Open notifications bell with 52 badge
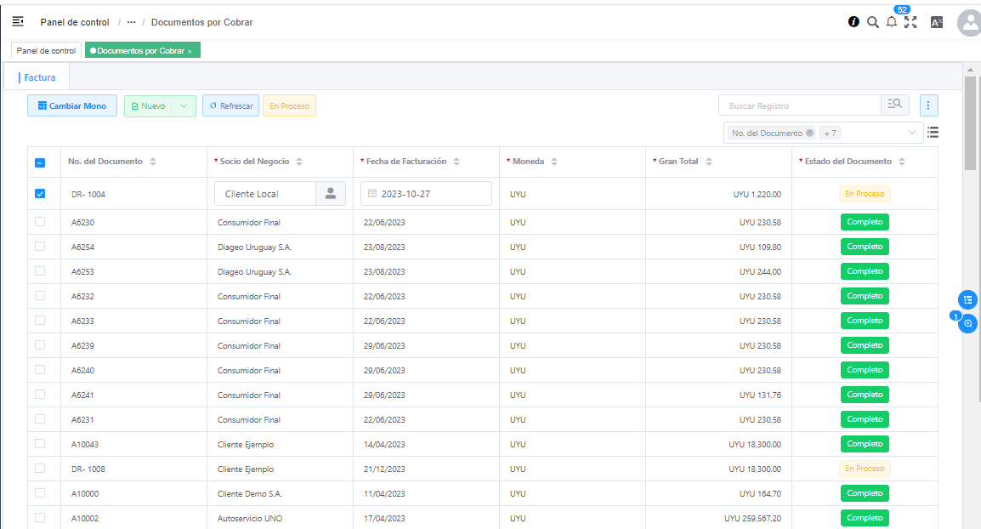Image resolution: width=981 pixels, height=529 pixels. 892,22
